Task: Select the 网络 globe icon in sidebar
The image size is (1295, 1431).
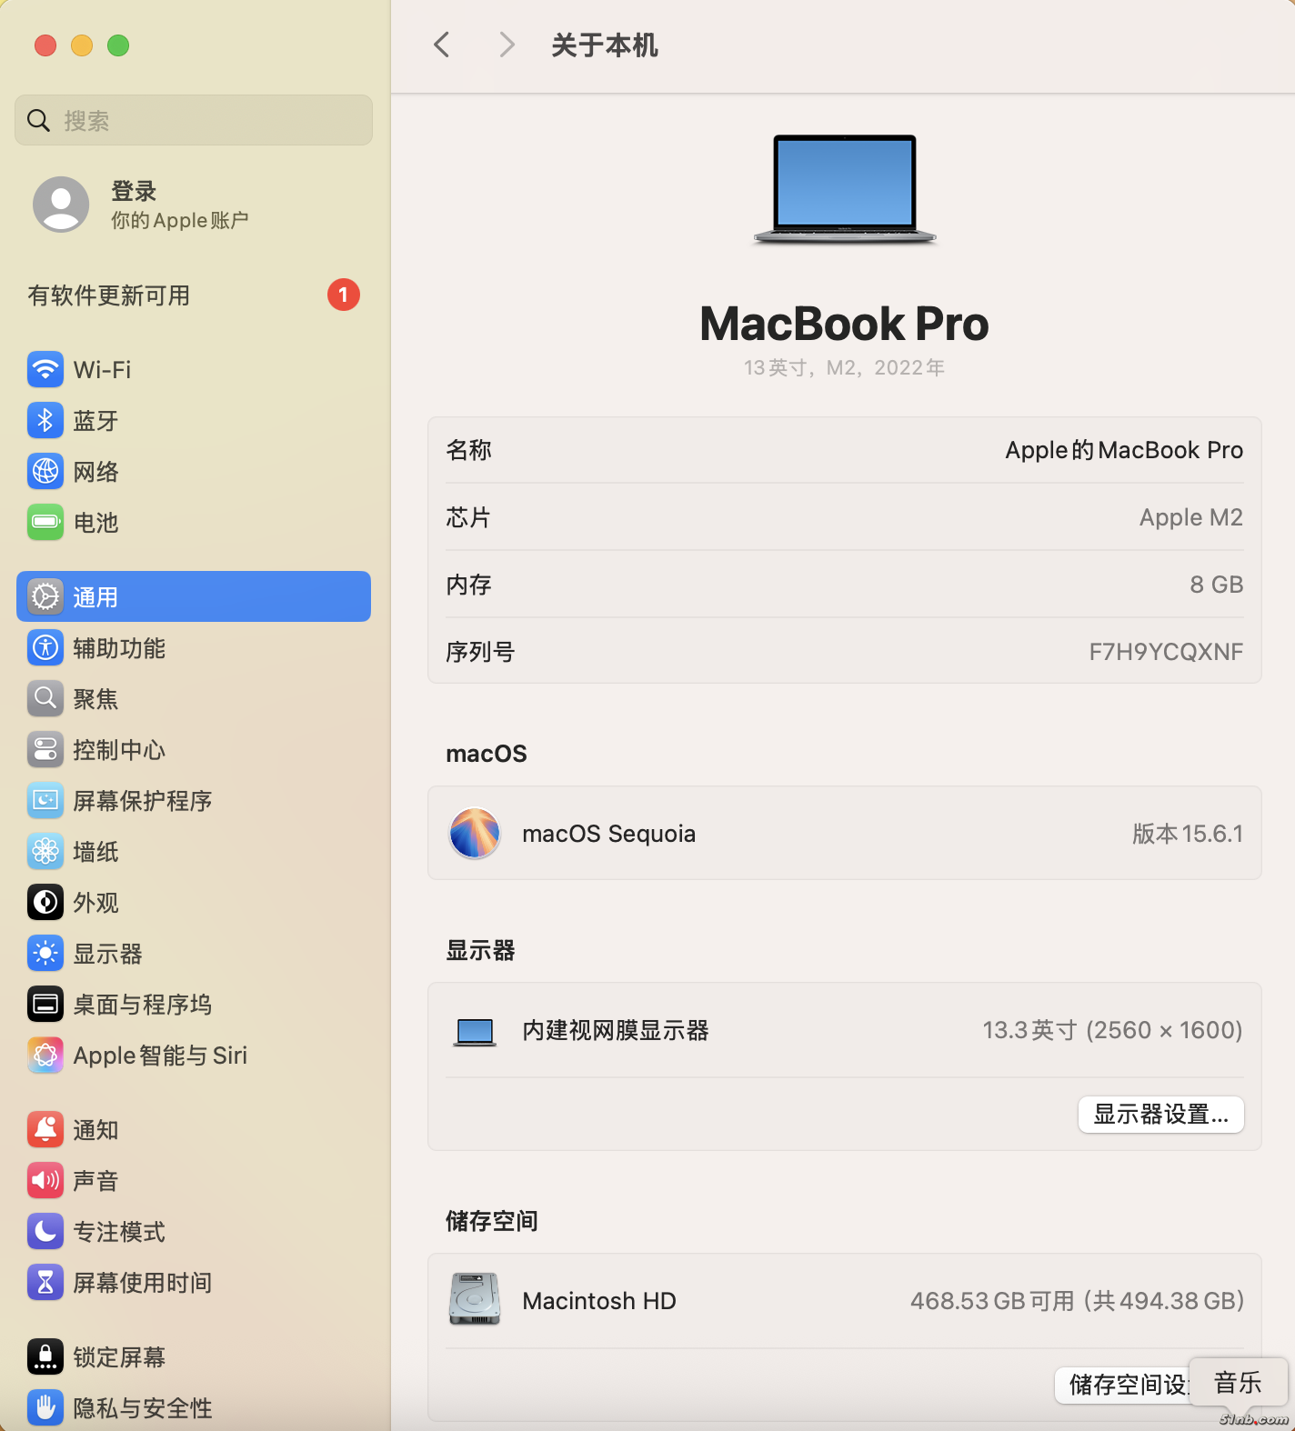Action: [45, 471]
